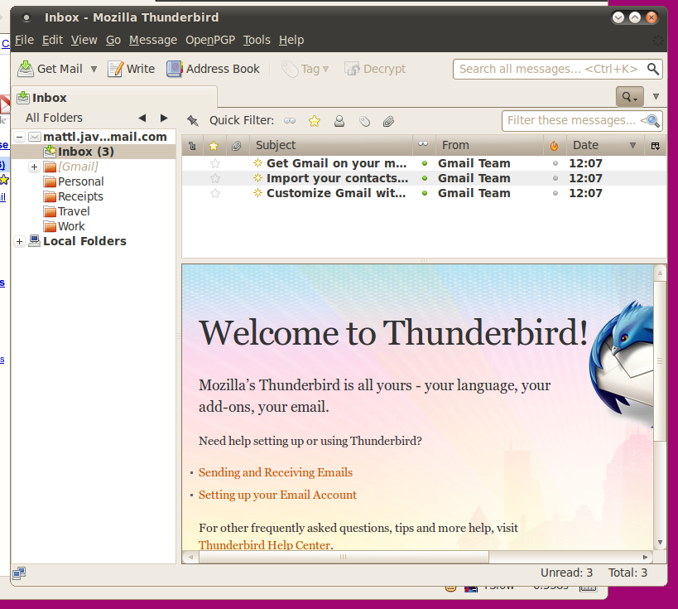Sort by junk status flame column
Screen dimensions: 678x609
coord(554,146)
